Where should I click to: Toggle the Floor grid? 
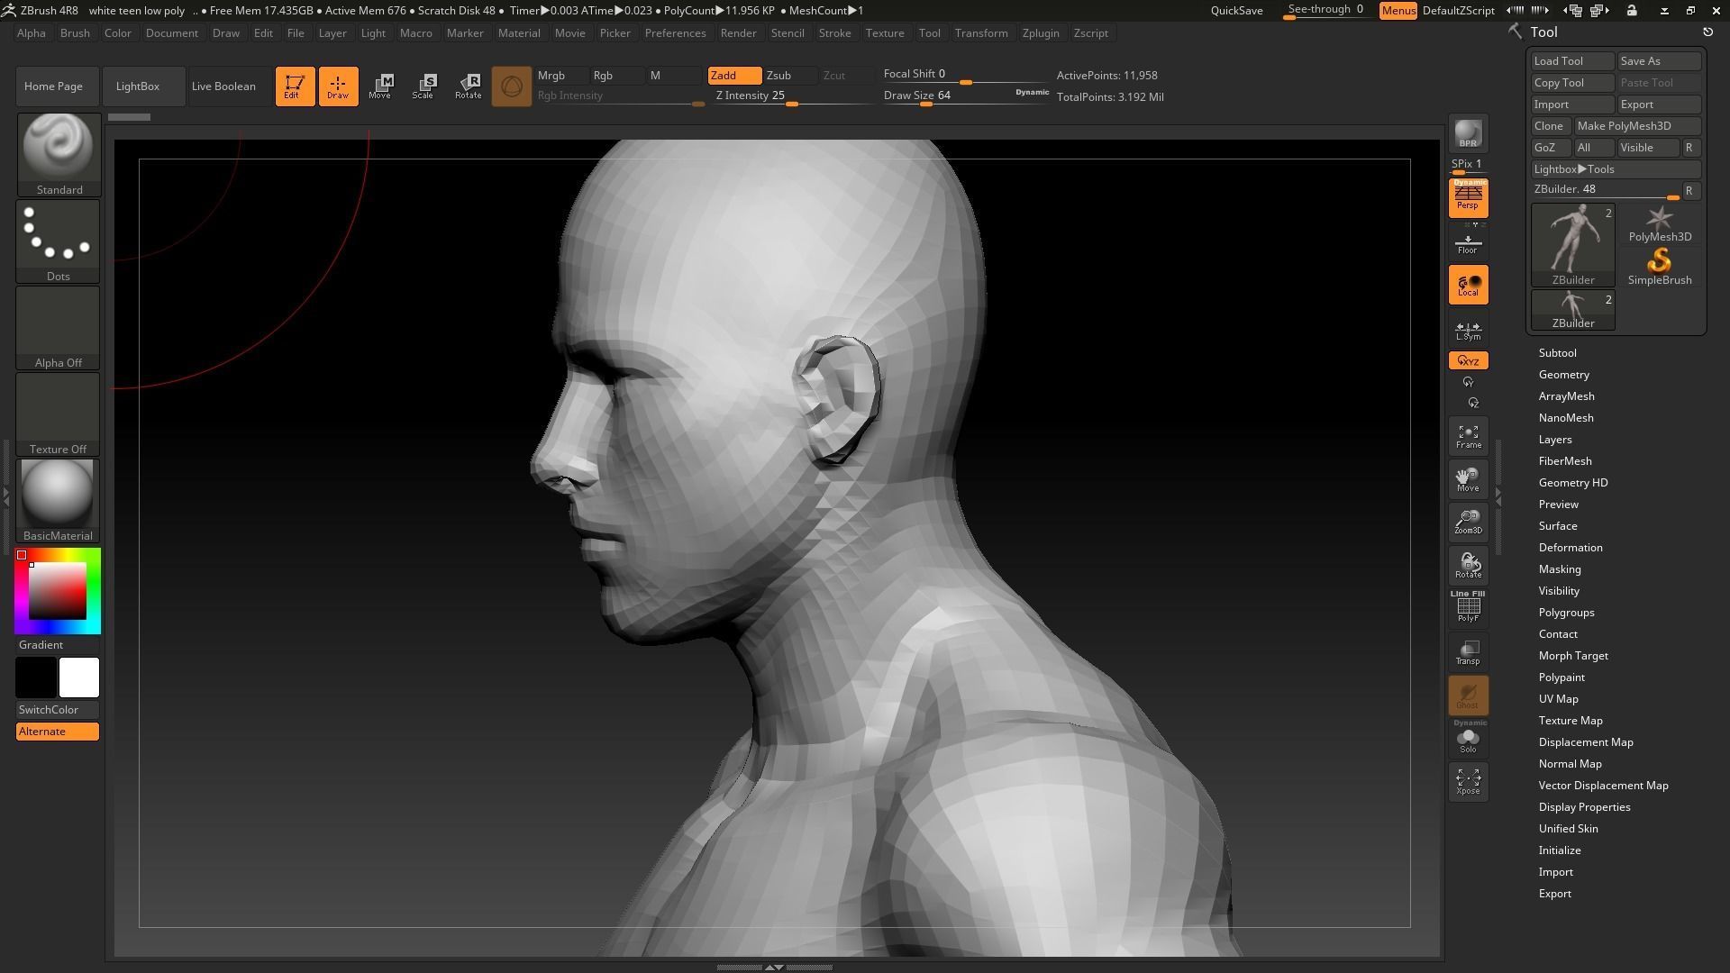click(1468, 243)
